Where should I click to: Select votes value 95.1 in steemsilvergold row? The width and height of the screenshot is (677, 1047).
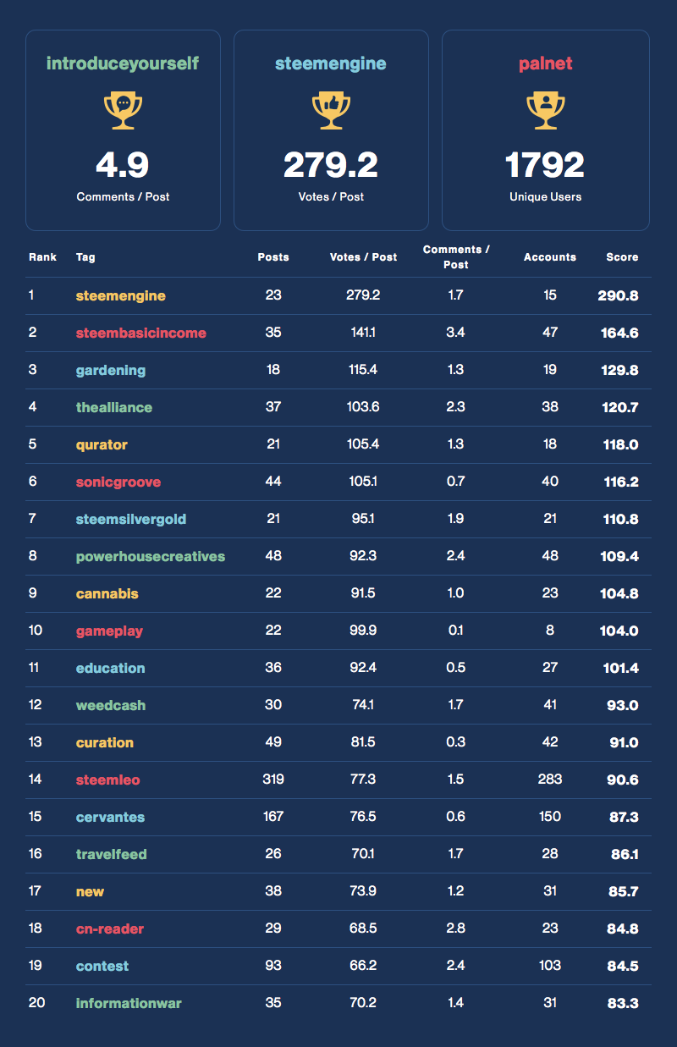pyautogui.click(x=363, y=519)
